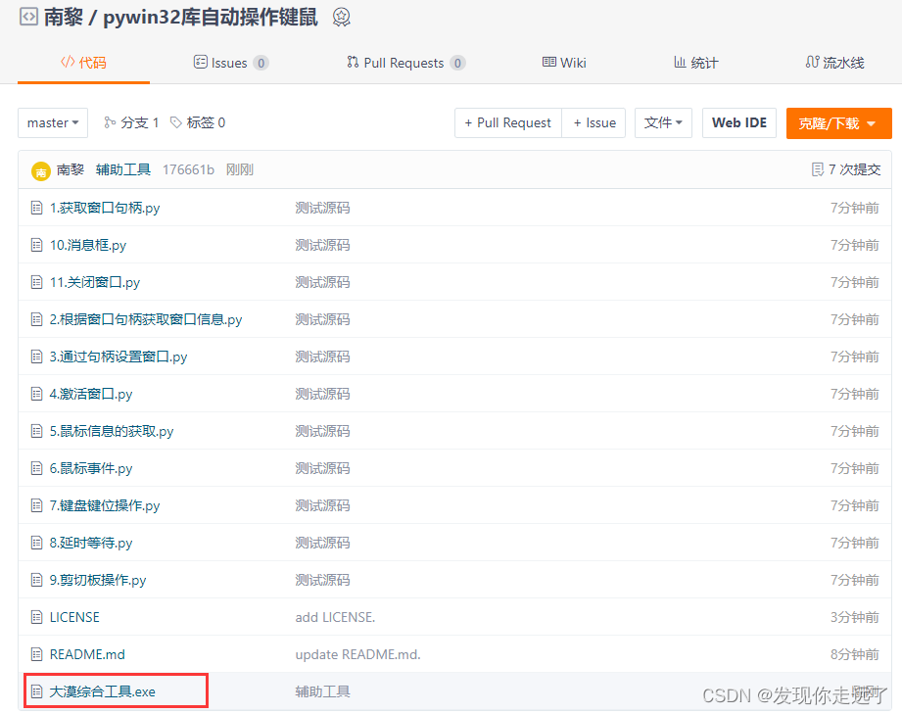
Task: Open the Pull Requests tab
Action: point(406,63)
